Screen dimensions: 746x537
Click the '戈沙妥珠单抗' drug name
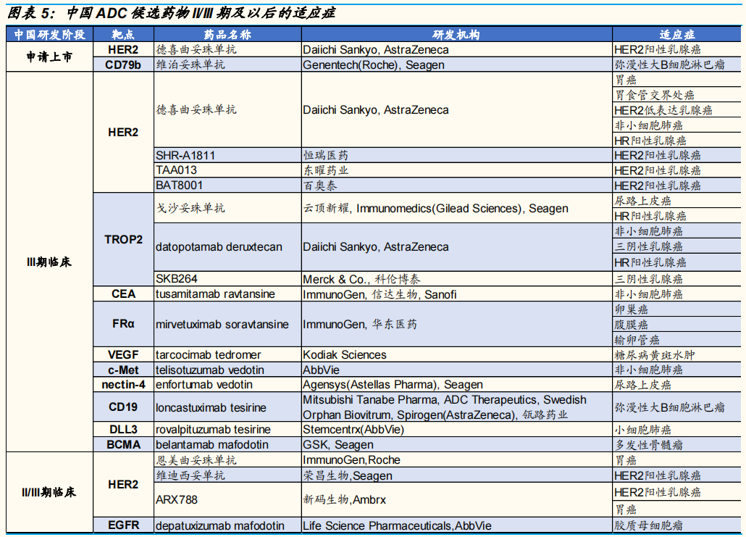[190, 208]
